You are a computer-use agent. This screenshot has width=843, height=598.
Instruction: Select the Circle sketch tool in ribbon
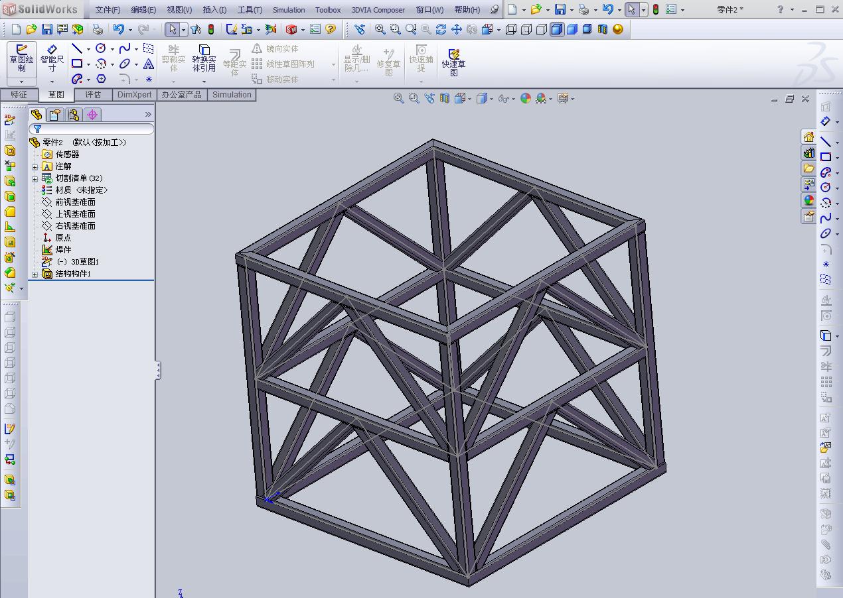click(101, 48)
